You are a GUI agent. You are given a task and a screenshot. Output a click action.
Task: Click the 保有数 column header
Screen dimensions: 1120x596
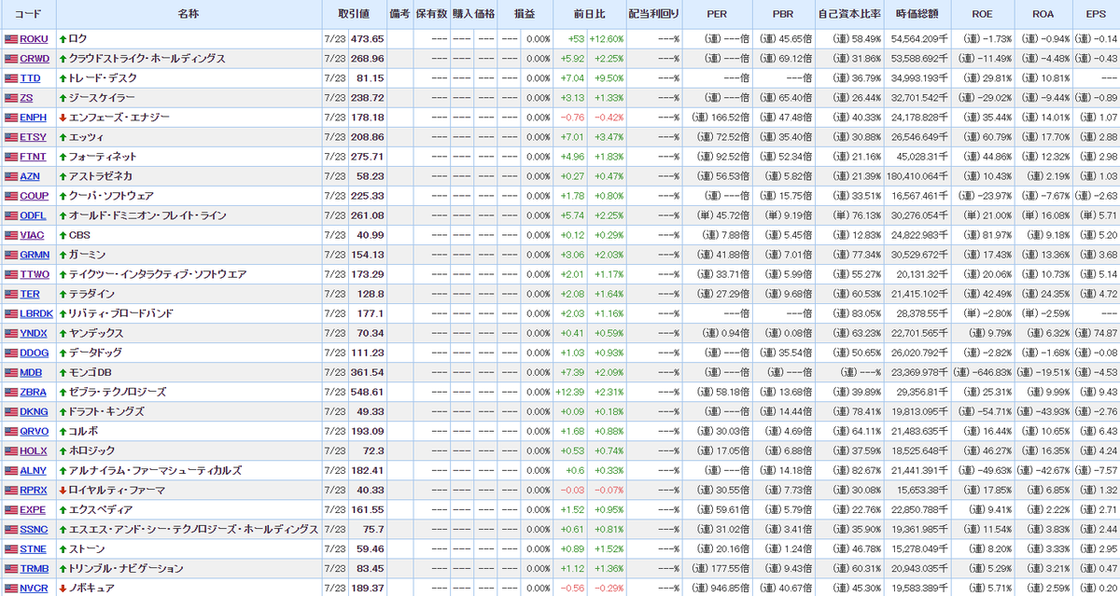click(431, 15)
